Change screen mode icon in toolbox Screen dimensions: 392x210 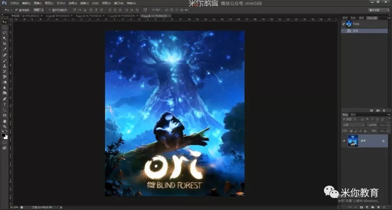4,148
